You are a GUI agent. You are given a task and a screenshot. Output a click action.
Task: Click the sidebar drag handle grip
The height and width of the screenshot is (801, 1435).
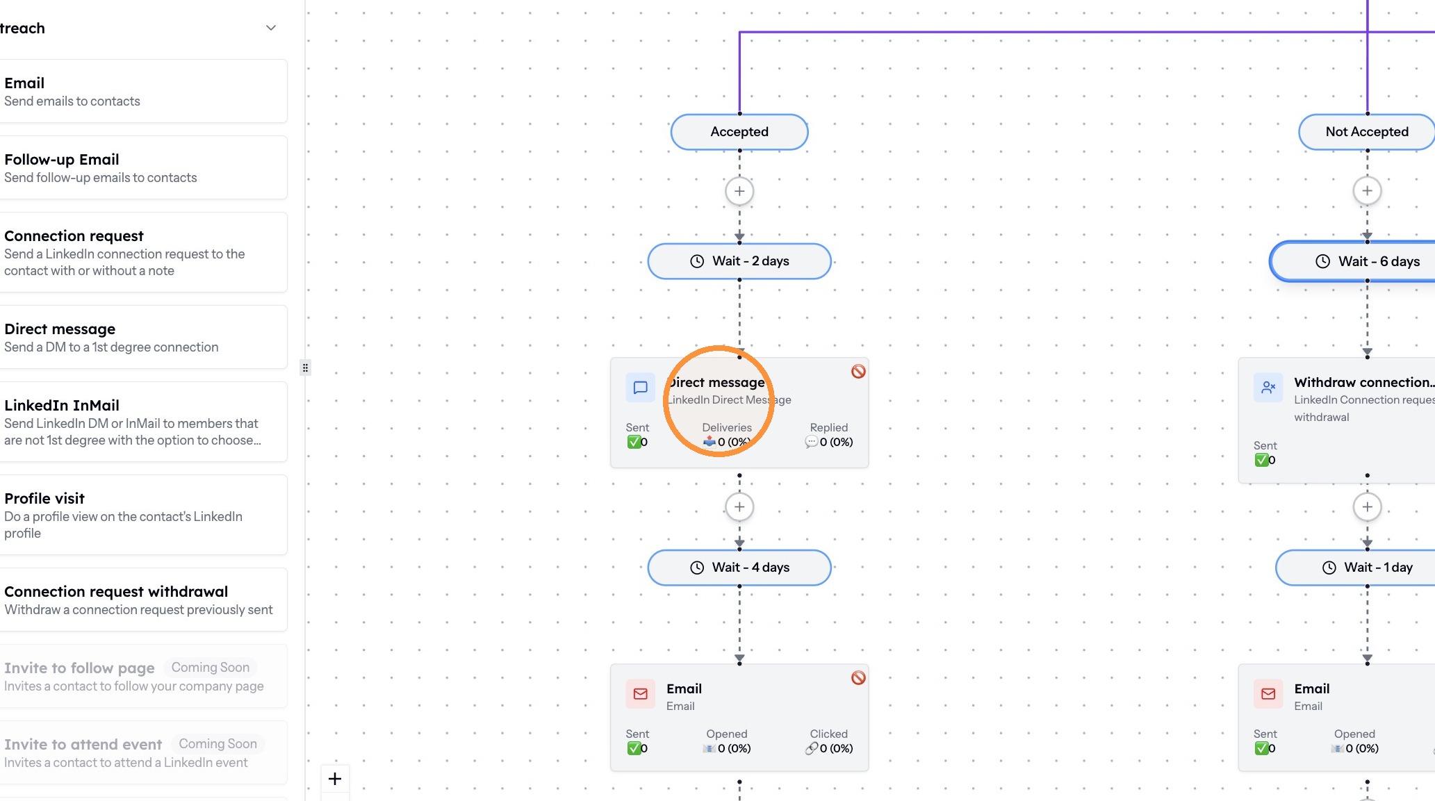[305, 368]
